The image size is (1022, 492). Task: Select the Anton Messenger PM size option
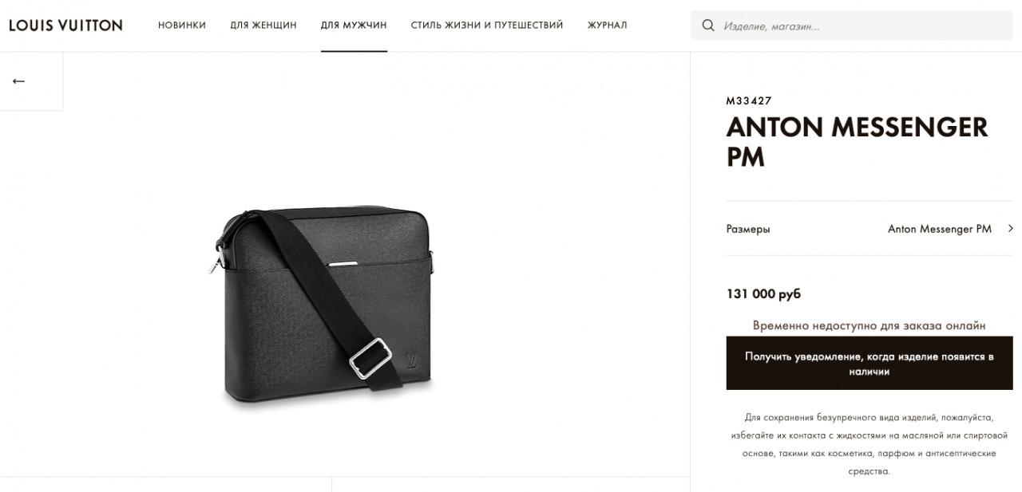tap(940, 229)
